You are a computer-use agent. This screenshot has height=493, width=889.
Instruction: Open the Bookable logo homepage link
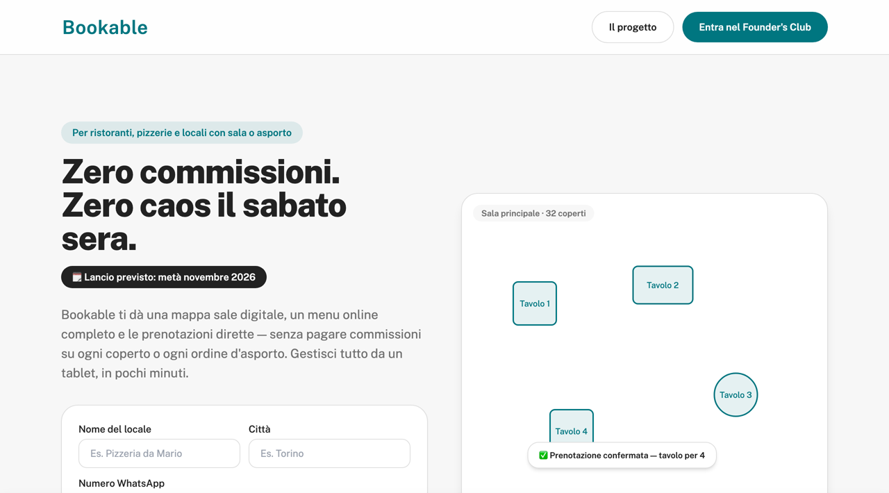pos(105,27)
